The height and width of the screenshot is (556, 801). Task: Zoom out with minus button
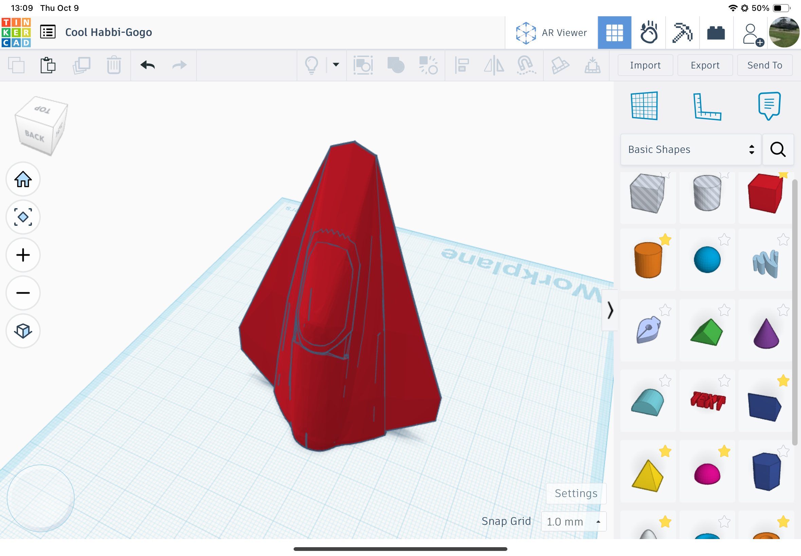point(23,293)
